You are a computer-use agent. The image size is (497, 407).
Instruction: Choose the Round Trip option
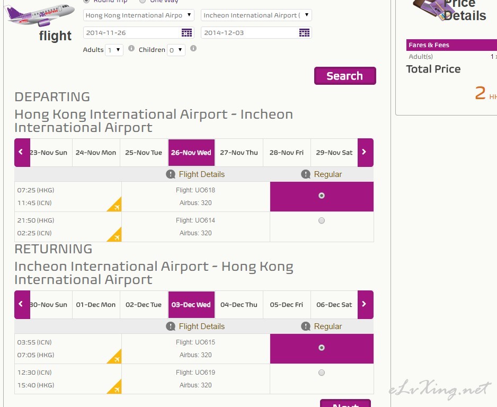(86, 1)
